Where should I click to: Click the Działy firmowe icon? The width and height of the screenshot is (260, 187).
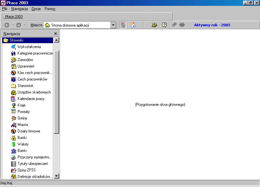[x=14, y=131]
